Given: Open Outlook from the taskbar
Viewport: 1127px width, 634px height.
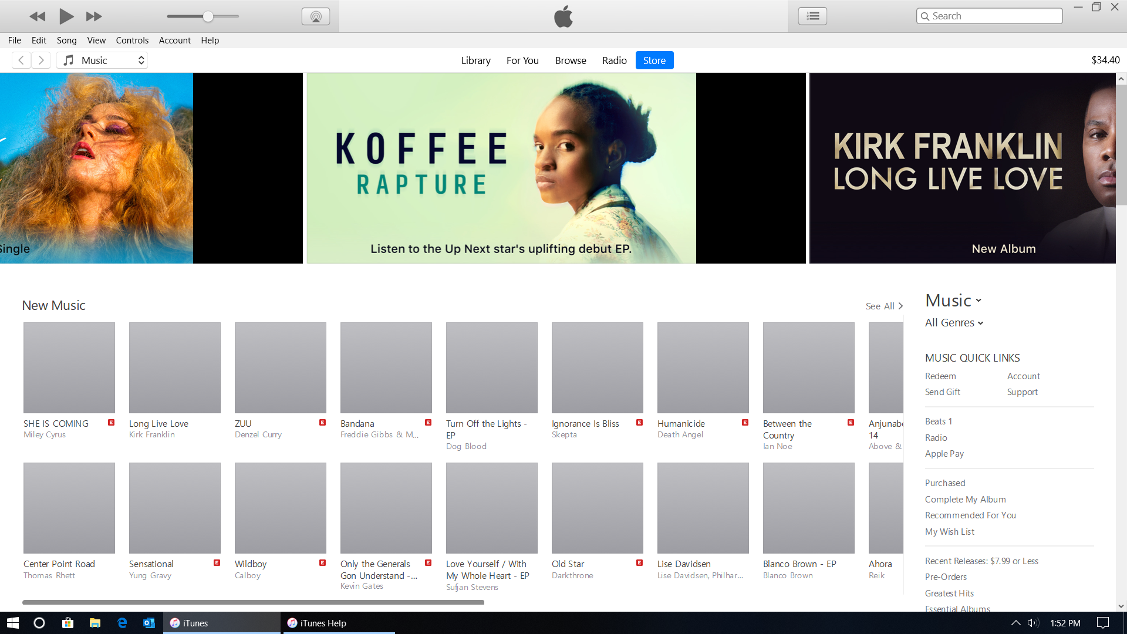Looking at the screenshot, I should coord(149,623).
